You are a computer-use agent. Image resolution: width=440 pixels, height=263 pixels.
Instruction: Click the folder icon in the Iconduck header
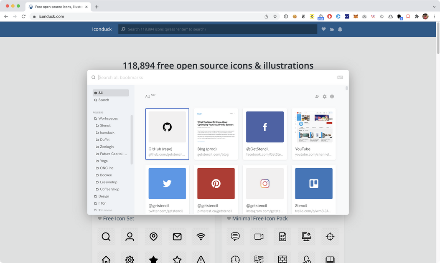(x=332, y=29)
